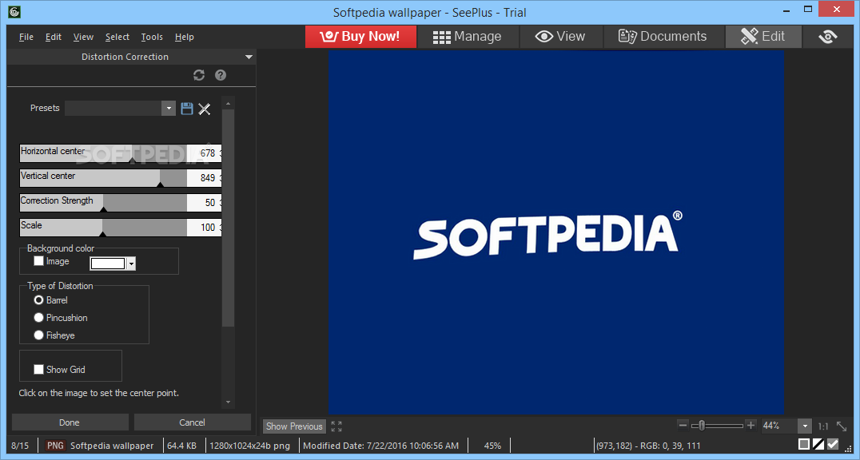860x460 pixels.
Task: Click the Correction Strength value 50
Action: tap(210, 203)
